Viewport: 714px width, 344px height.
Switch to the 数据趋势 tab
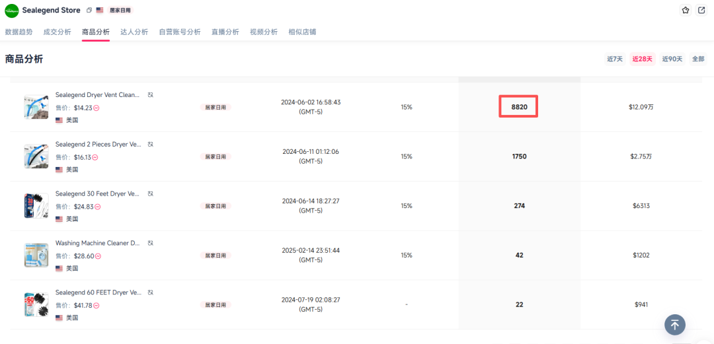[19, 32]
